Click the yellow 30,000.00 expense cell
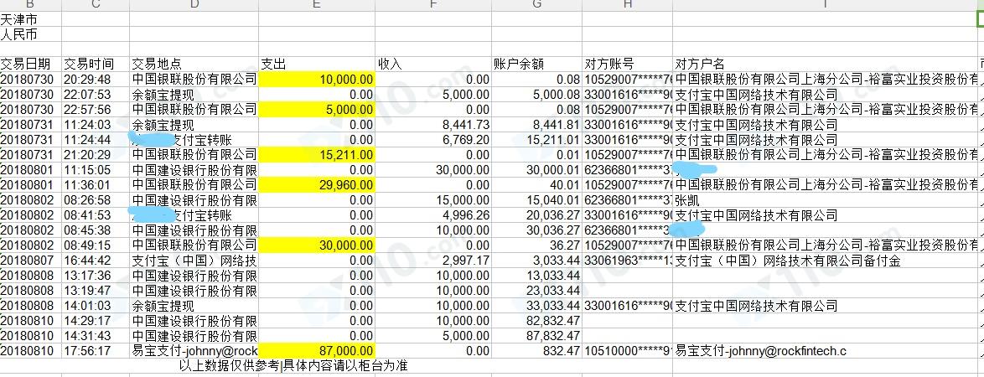 (x=317, y=245)
